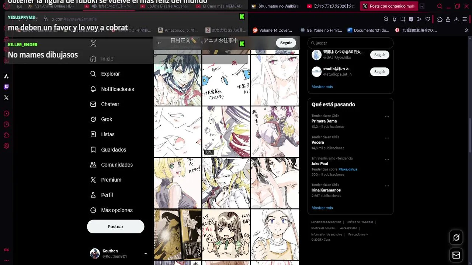Open options for Vocera trend
The image size is (472, 265).
pyautogui.click(x=387, y=138)
